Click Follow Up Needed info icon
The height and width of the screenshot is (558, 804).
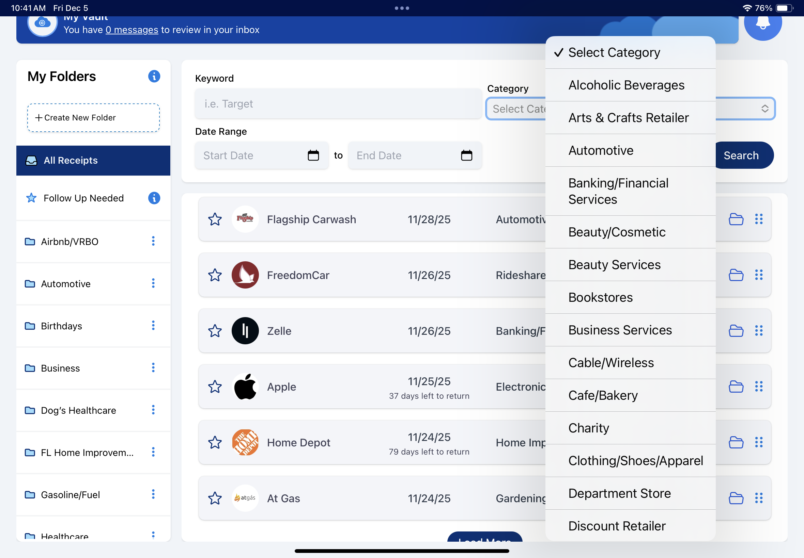coord(154,198)
